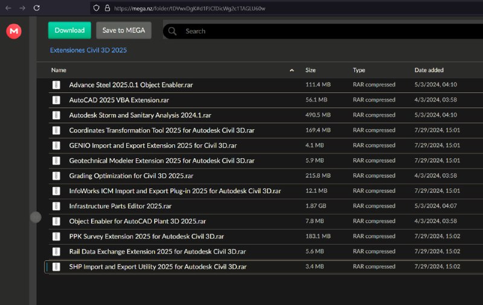This screenshot has height=305, width=483.
Task: Select Autodesk Storm and Sanitary Analysis 2024.1.rar
Action: click(x=140, y=115)
